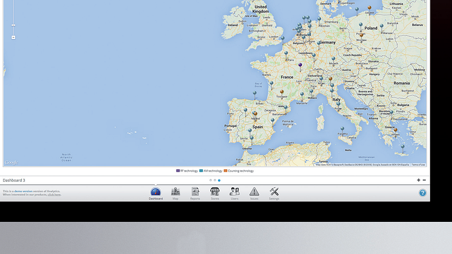Click the 'France' country label
Viewport: 452px width, 254px height.
point(287,77)
